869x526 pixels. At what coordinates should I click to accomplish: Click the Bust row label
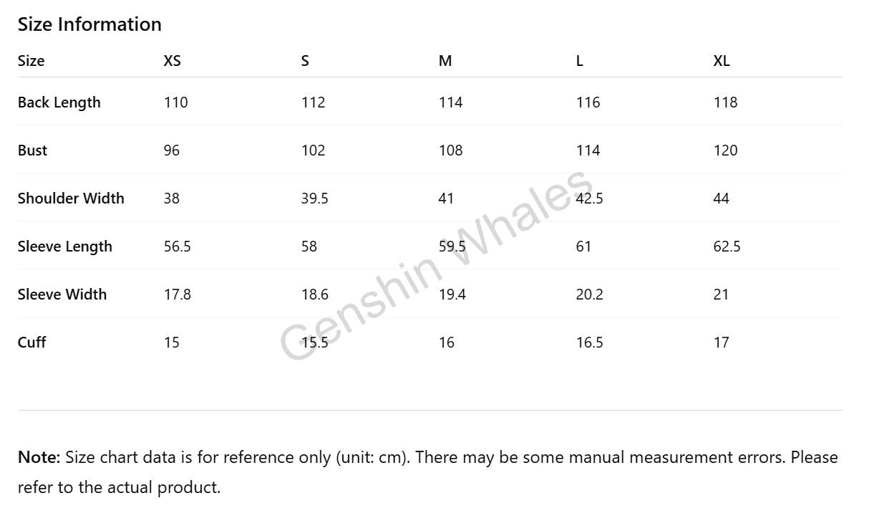(32, 150)
